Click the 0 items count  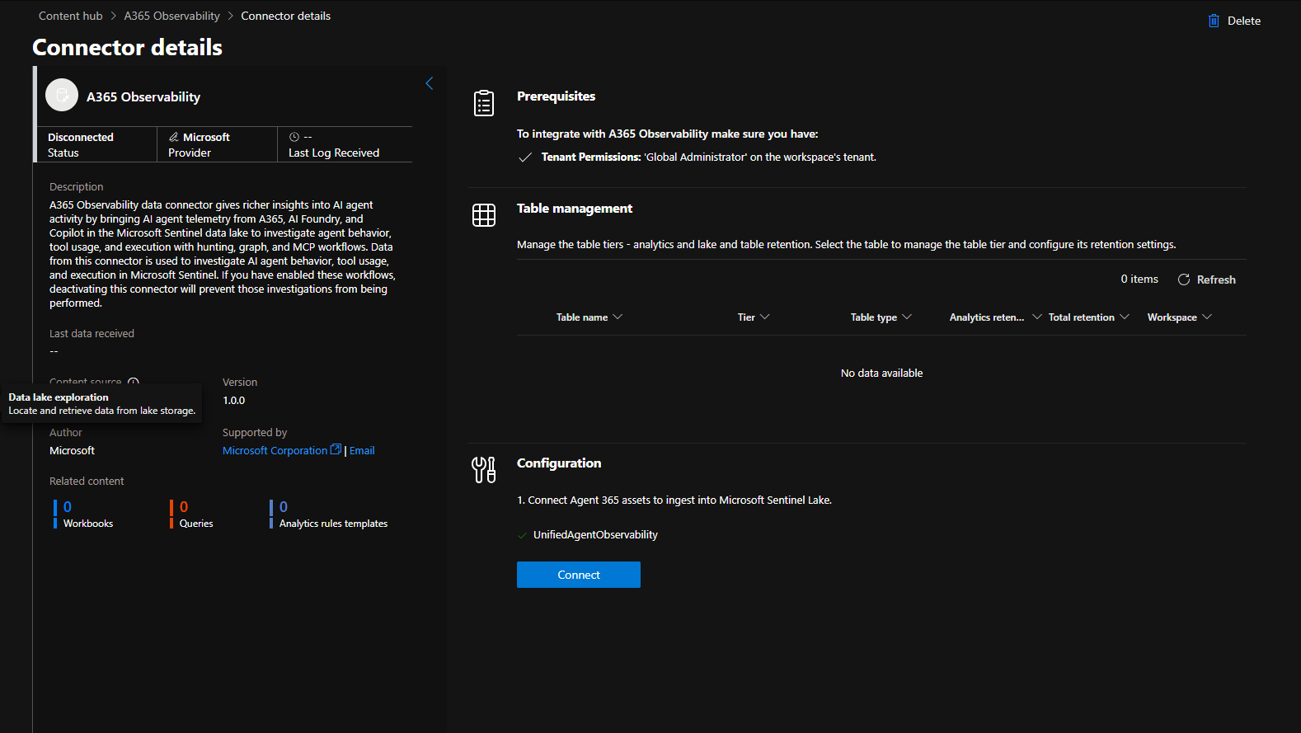point(1139,280)
